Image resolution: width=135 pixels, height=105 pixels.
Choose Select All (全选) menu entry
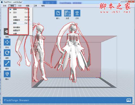tap(20, 17)
